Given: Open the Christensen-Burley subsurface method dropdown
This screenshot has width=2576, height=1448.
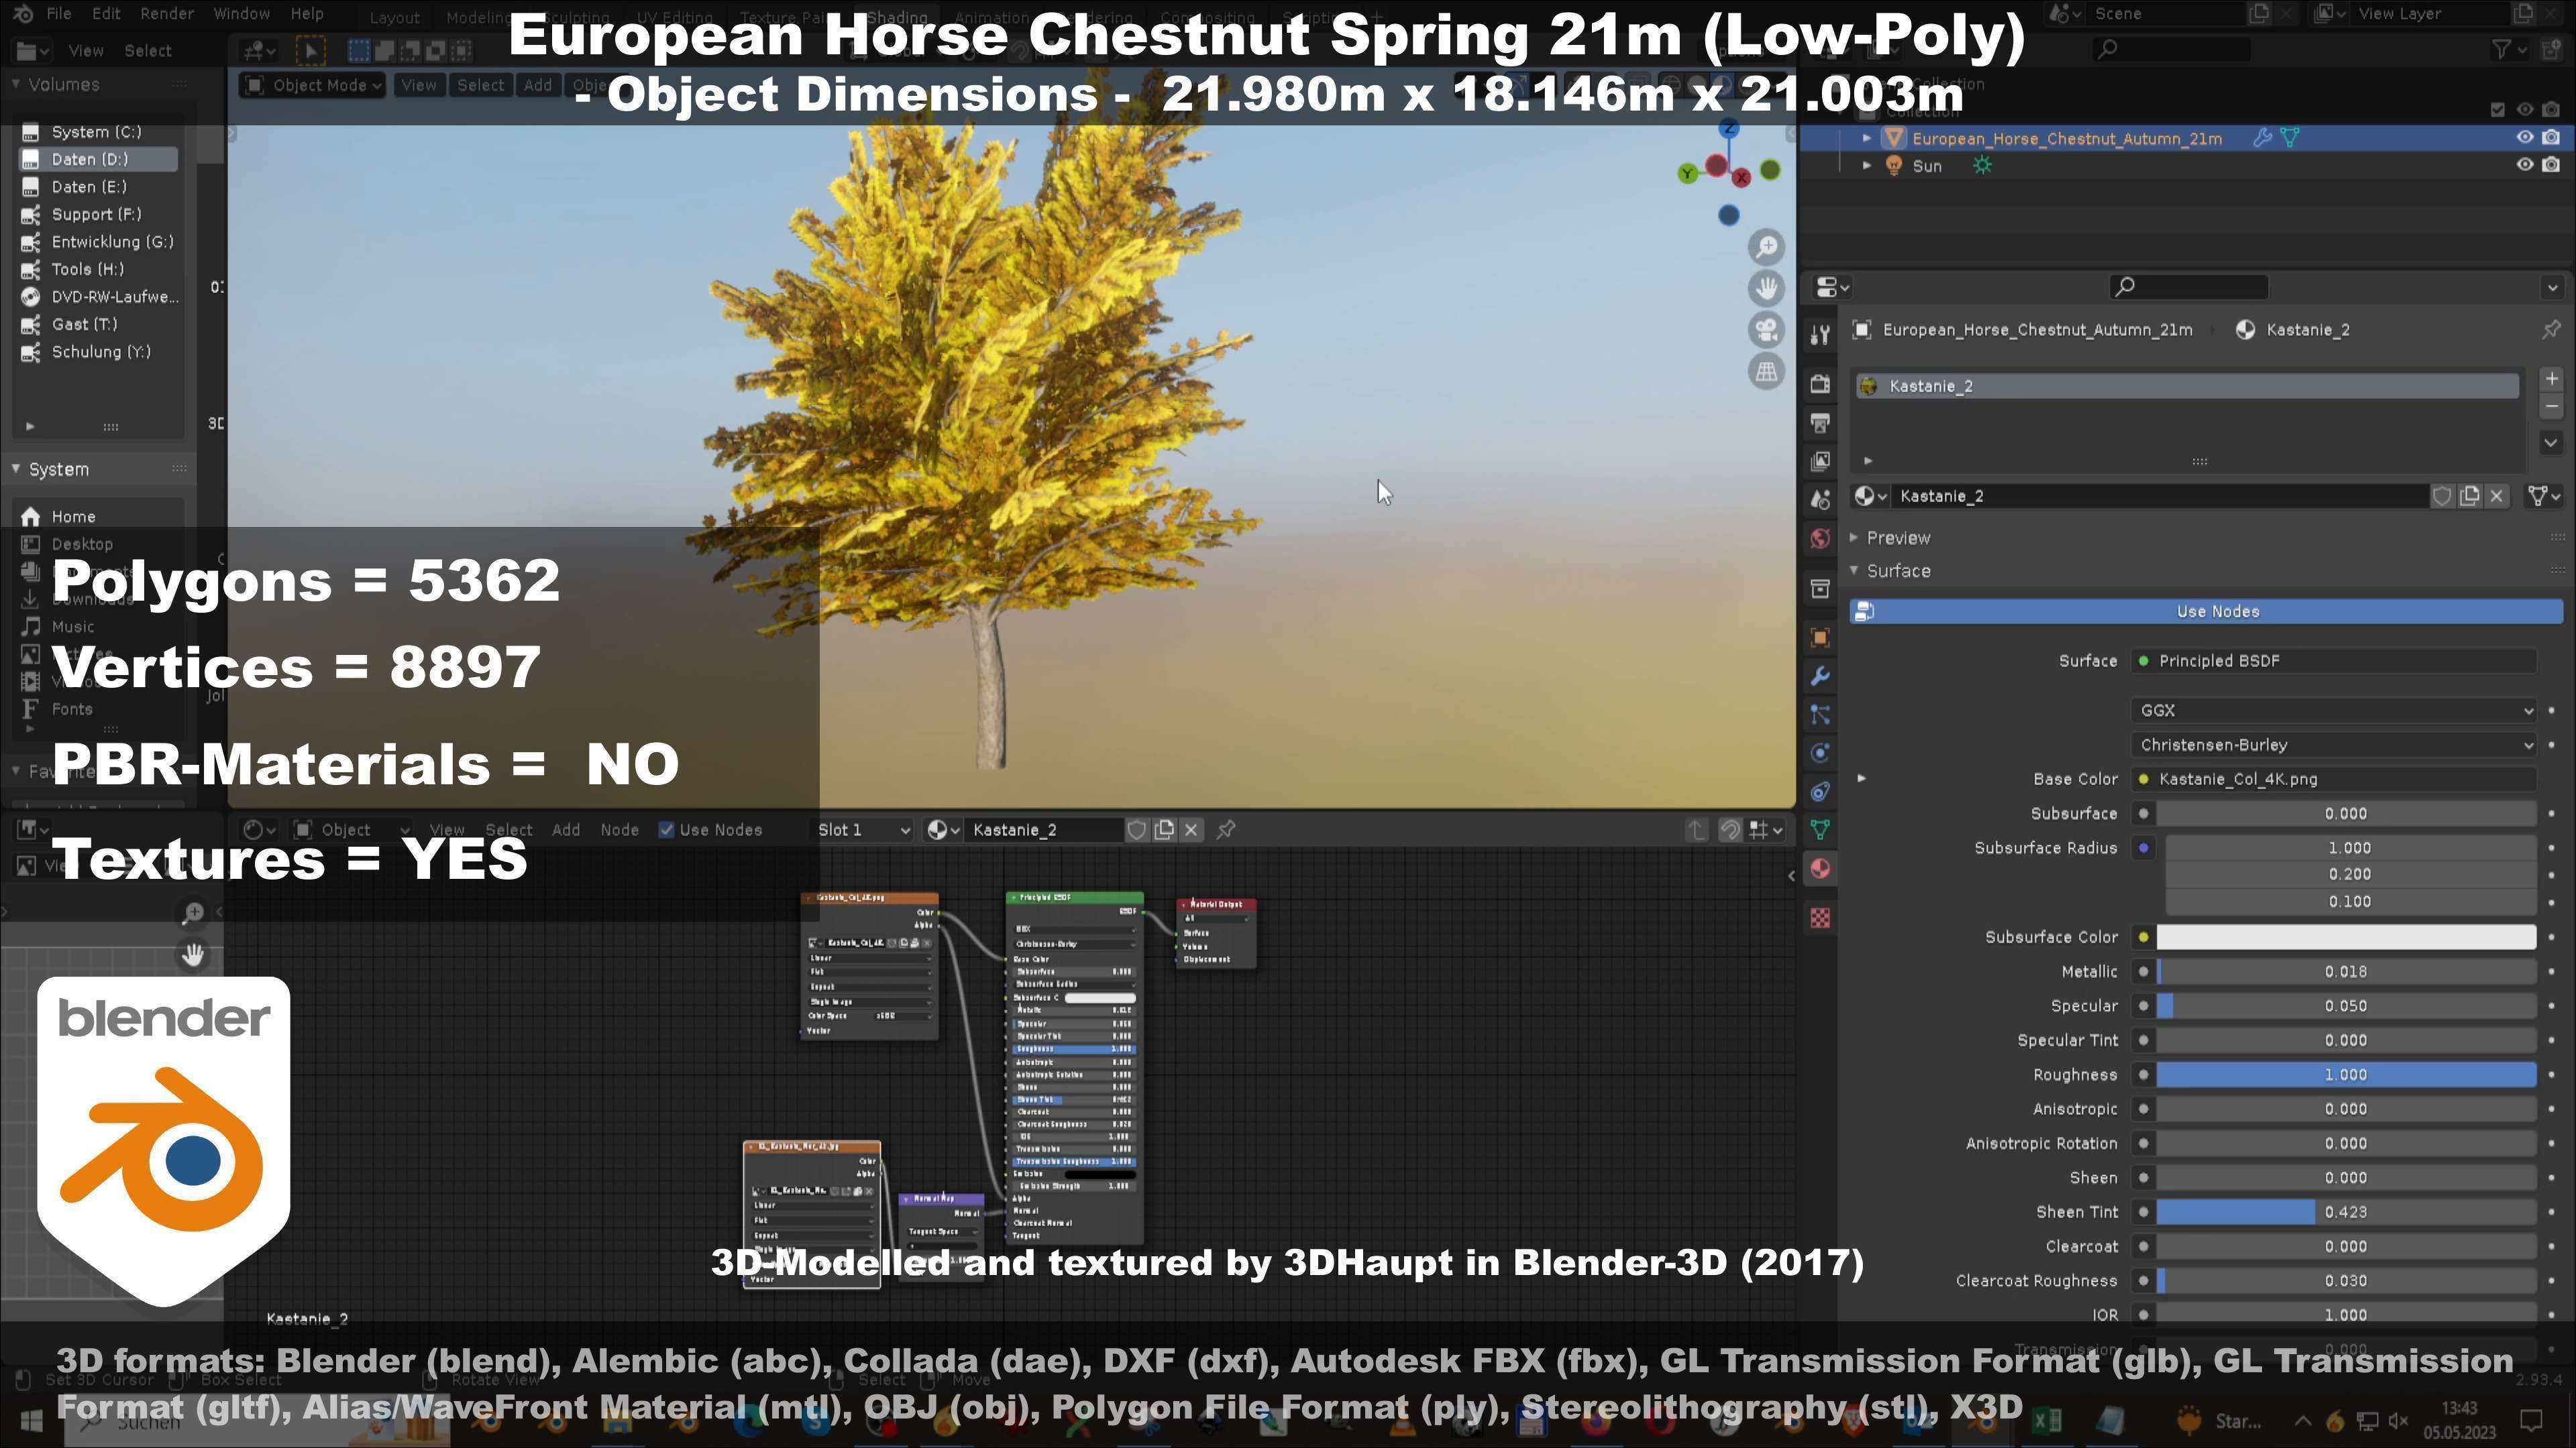Looking at the screenshot, I should click(2334, 745).
